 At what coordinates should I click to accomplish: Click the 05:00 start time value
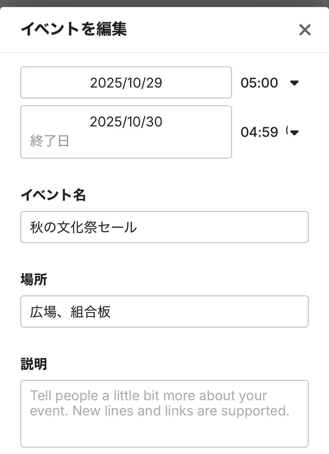[259, 83]
